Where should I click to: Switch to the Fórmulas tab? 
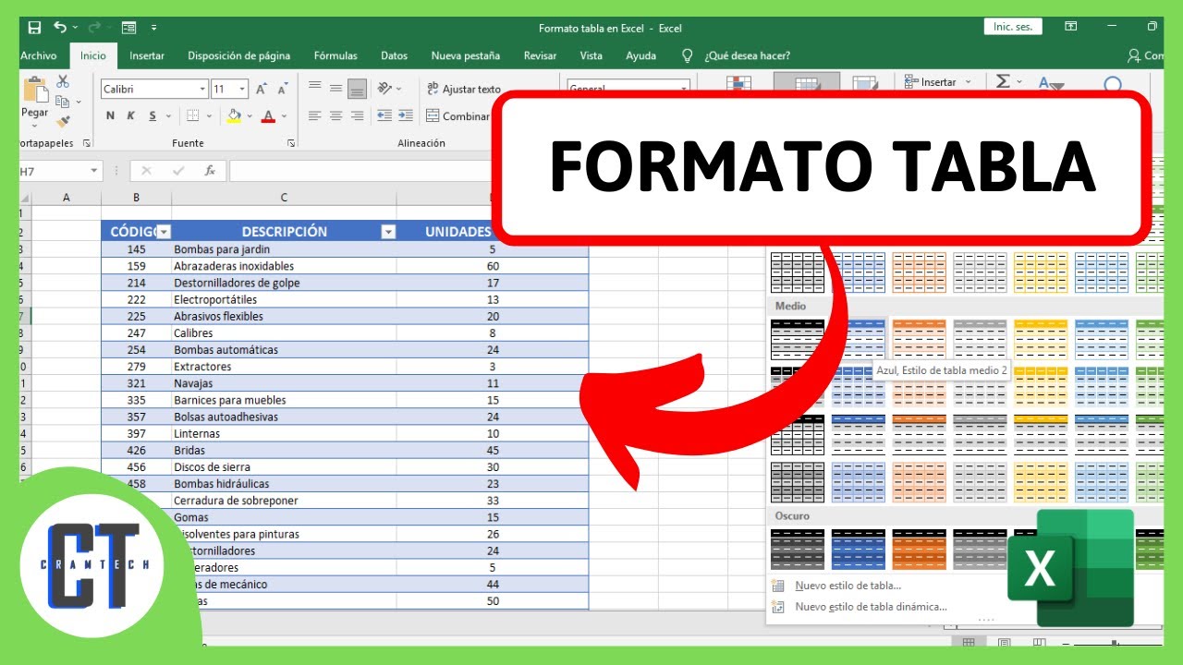pos(335,55)
